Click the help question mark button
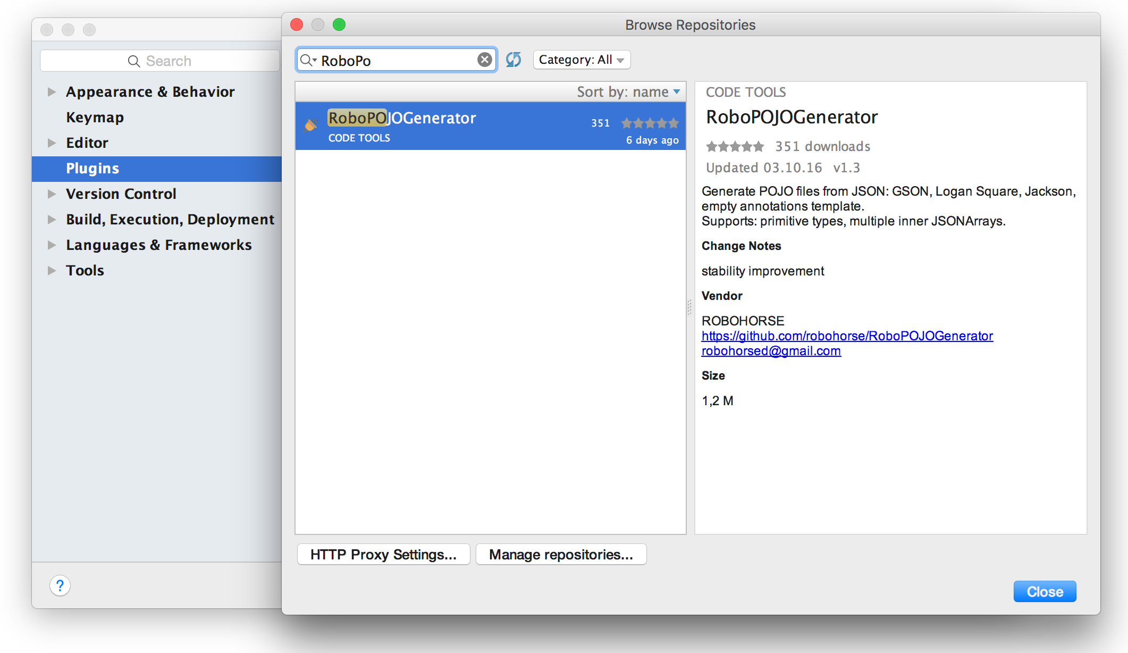This screenshot has width=1128, height=653. 60,585
